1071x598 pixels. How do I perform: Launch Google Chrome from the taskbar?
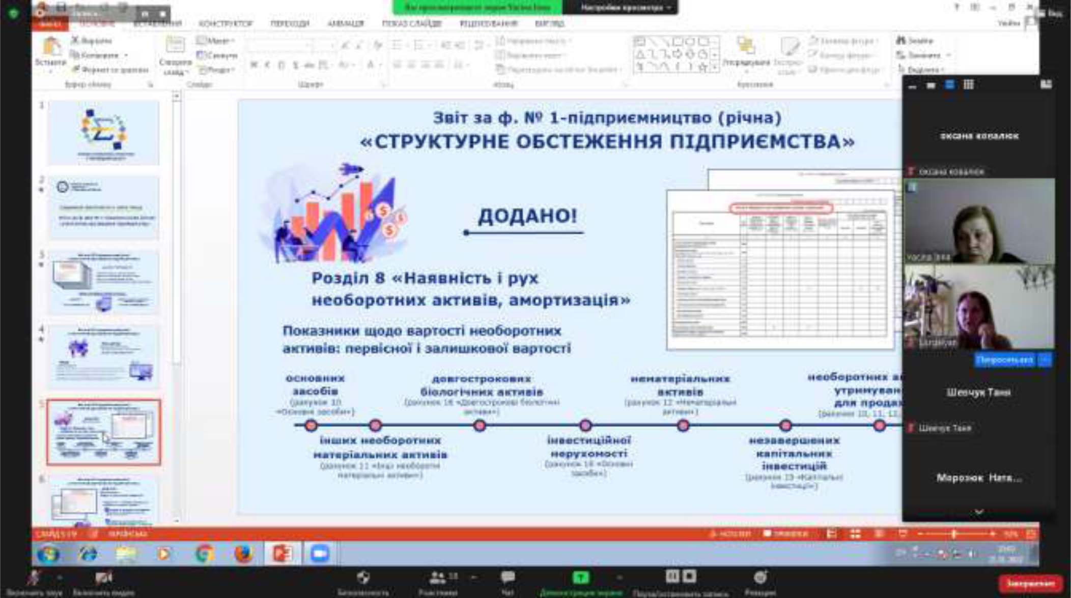(x=204, y=554)
